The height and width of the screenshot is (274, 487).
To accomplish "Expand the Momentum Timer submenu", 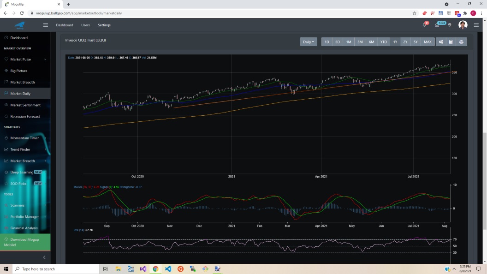I will click(x=45, y=138).
